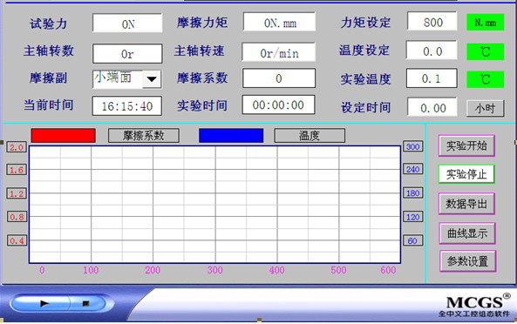Export data via 数据导出 button
Viewport: 517px width, 324px height.
[466, 204]
